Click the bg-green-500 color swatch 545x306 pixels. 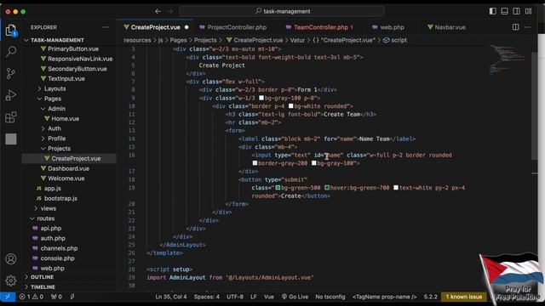click(278, 187)
